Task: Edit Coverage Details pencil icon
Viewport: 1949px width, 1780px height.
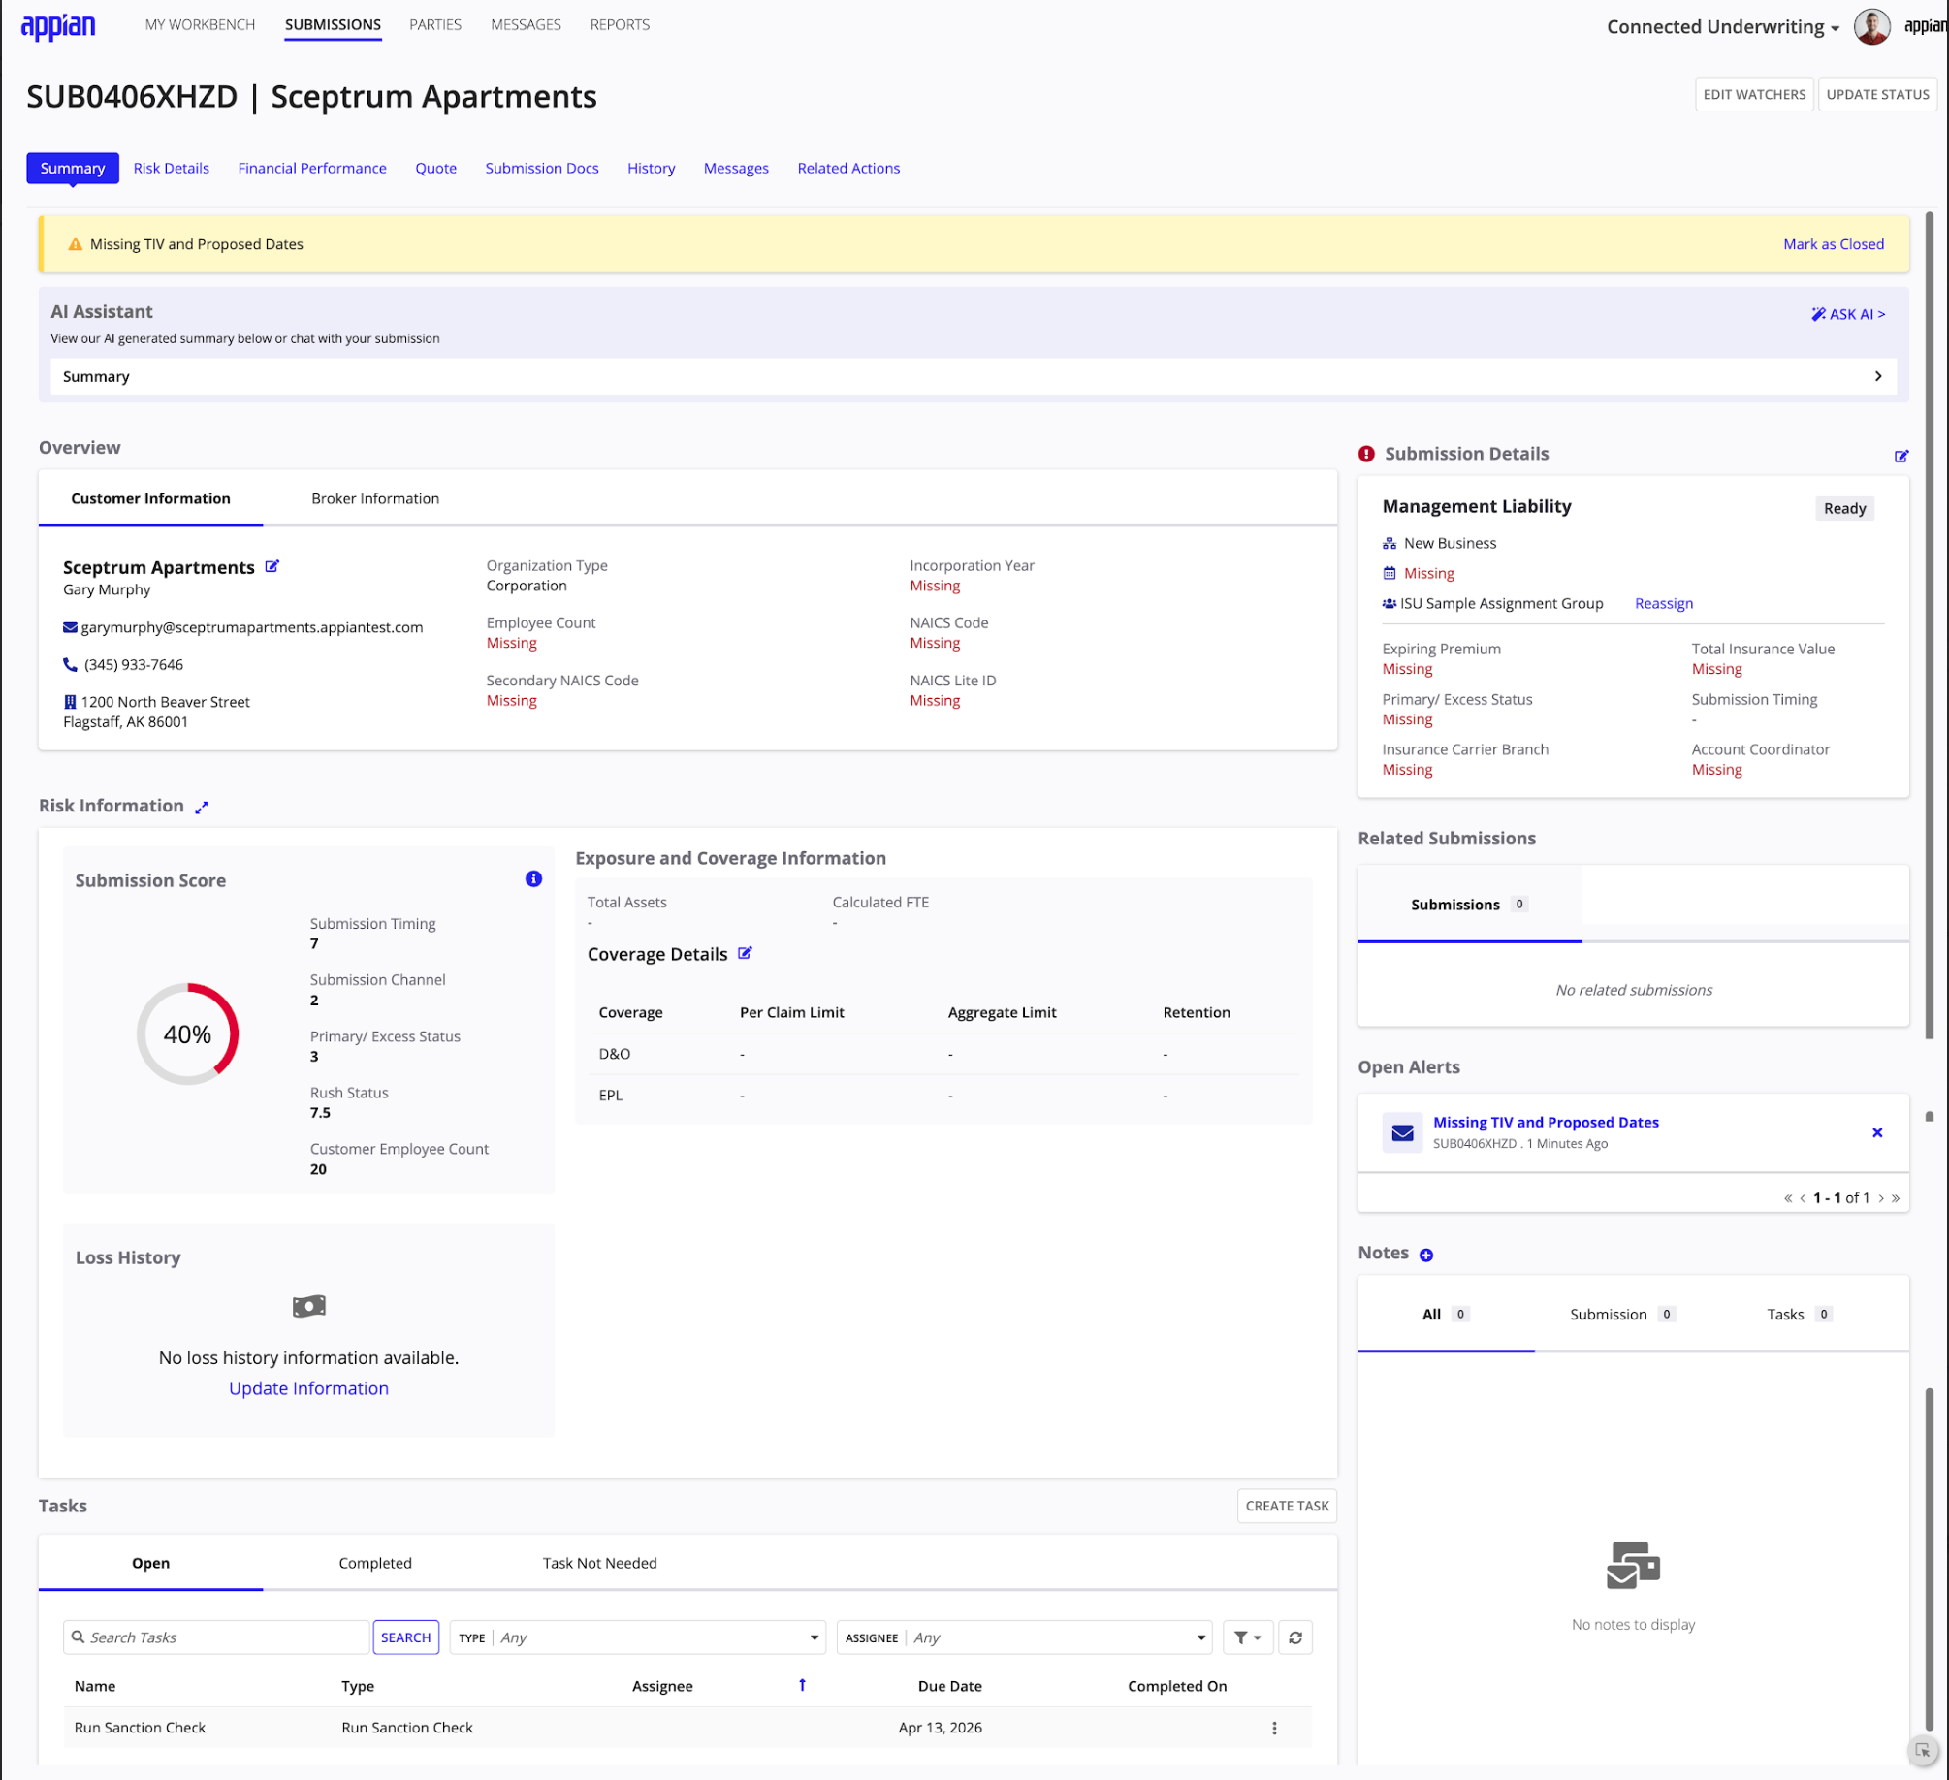Action: (x=745, y=953)
